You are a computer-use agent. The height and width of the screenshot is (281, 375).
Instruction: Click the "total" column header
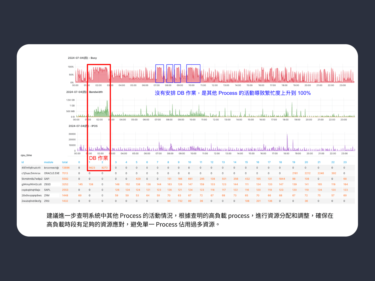(x=65, y=162)
